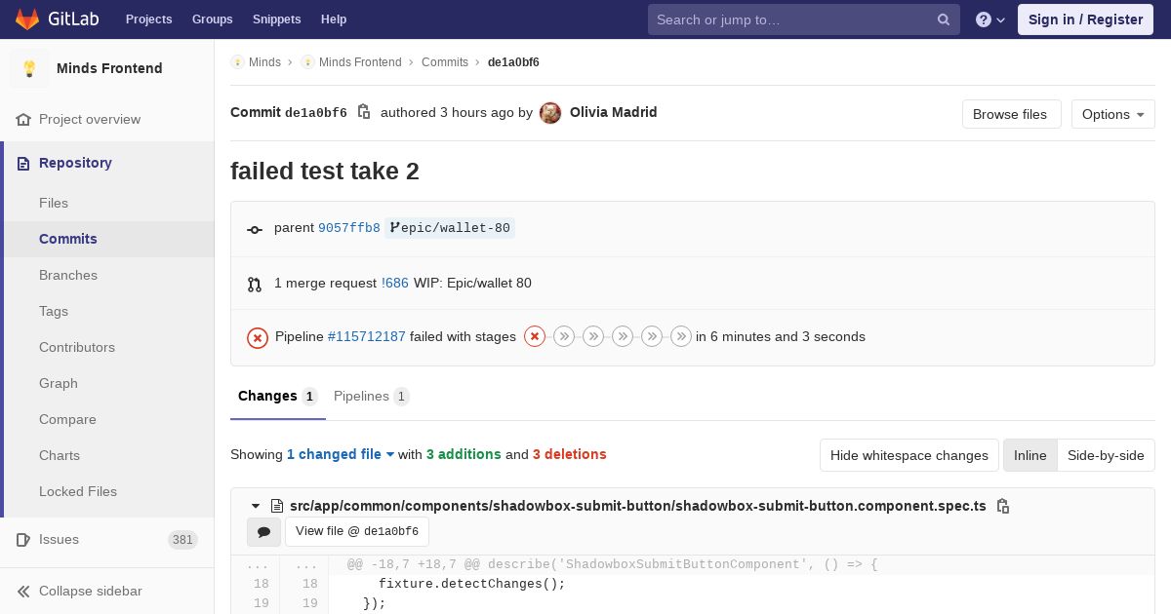The image size is (1171, 614).
Task: Click the comment bubble icon button
Action: click(263, 531)
